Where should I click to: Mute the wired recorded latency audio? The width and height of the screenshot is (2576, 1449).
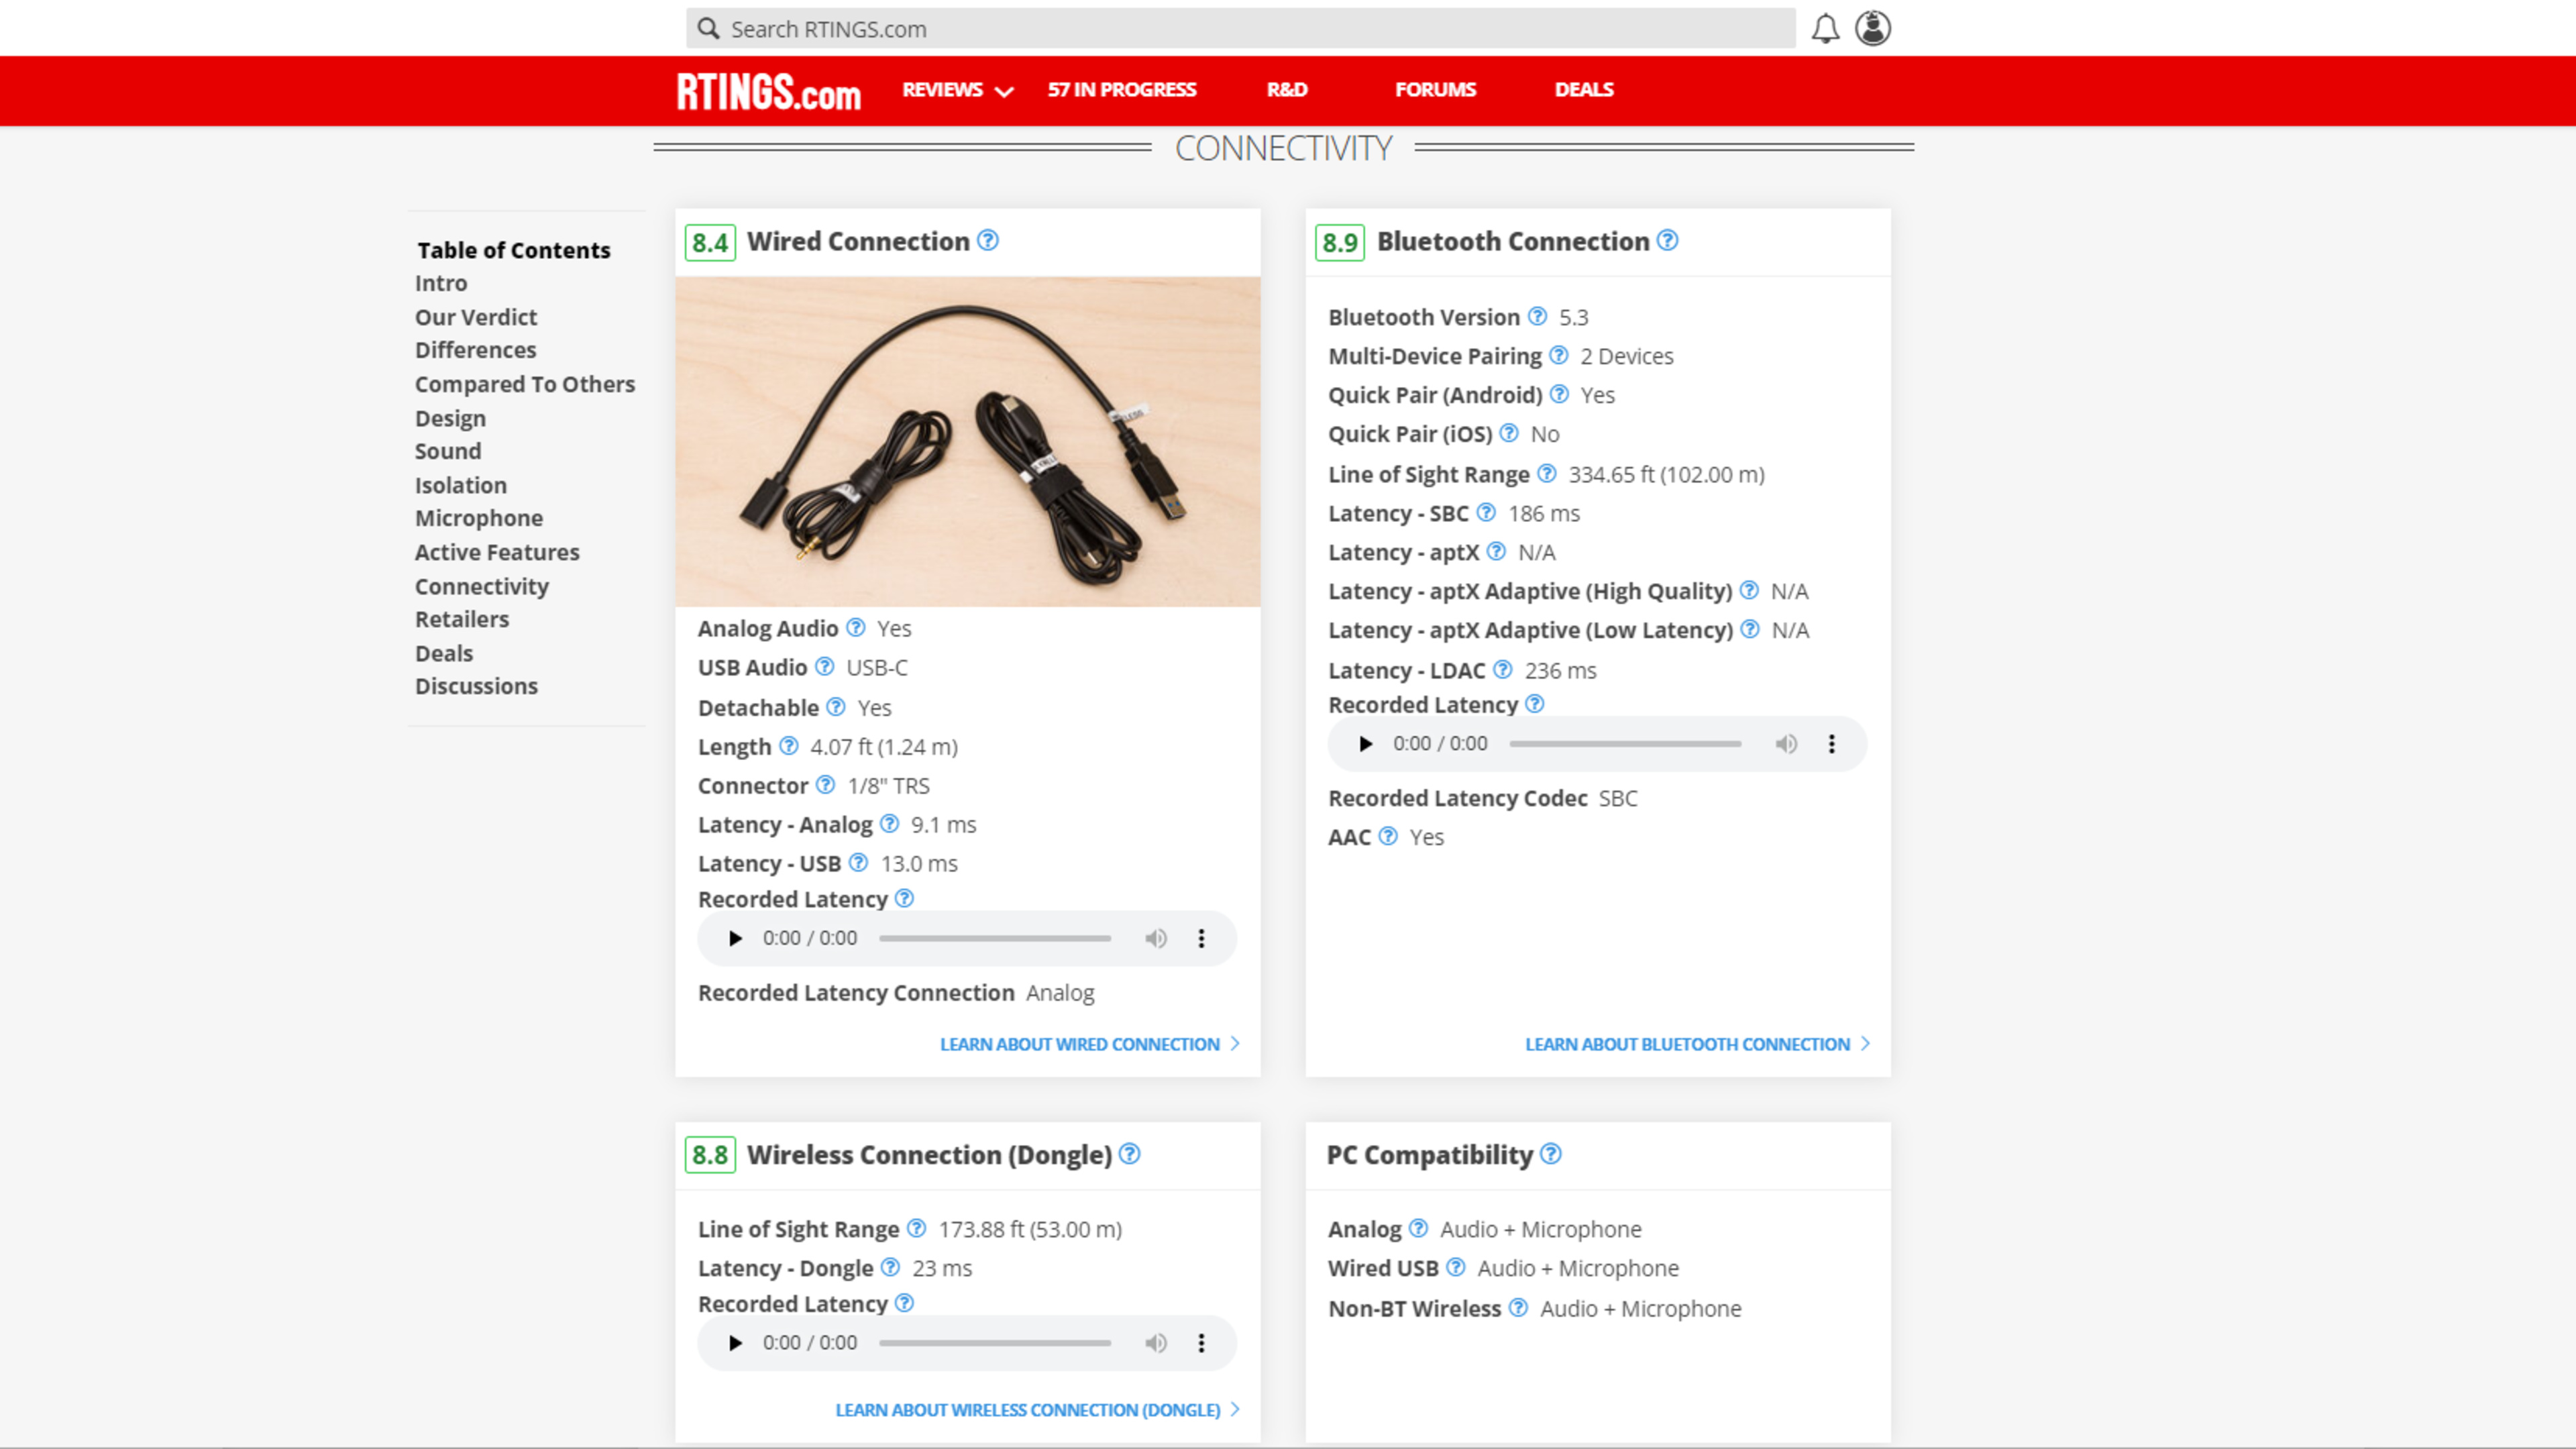tap(1156, 938)
